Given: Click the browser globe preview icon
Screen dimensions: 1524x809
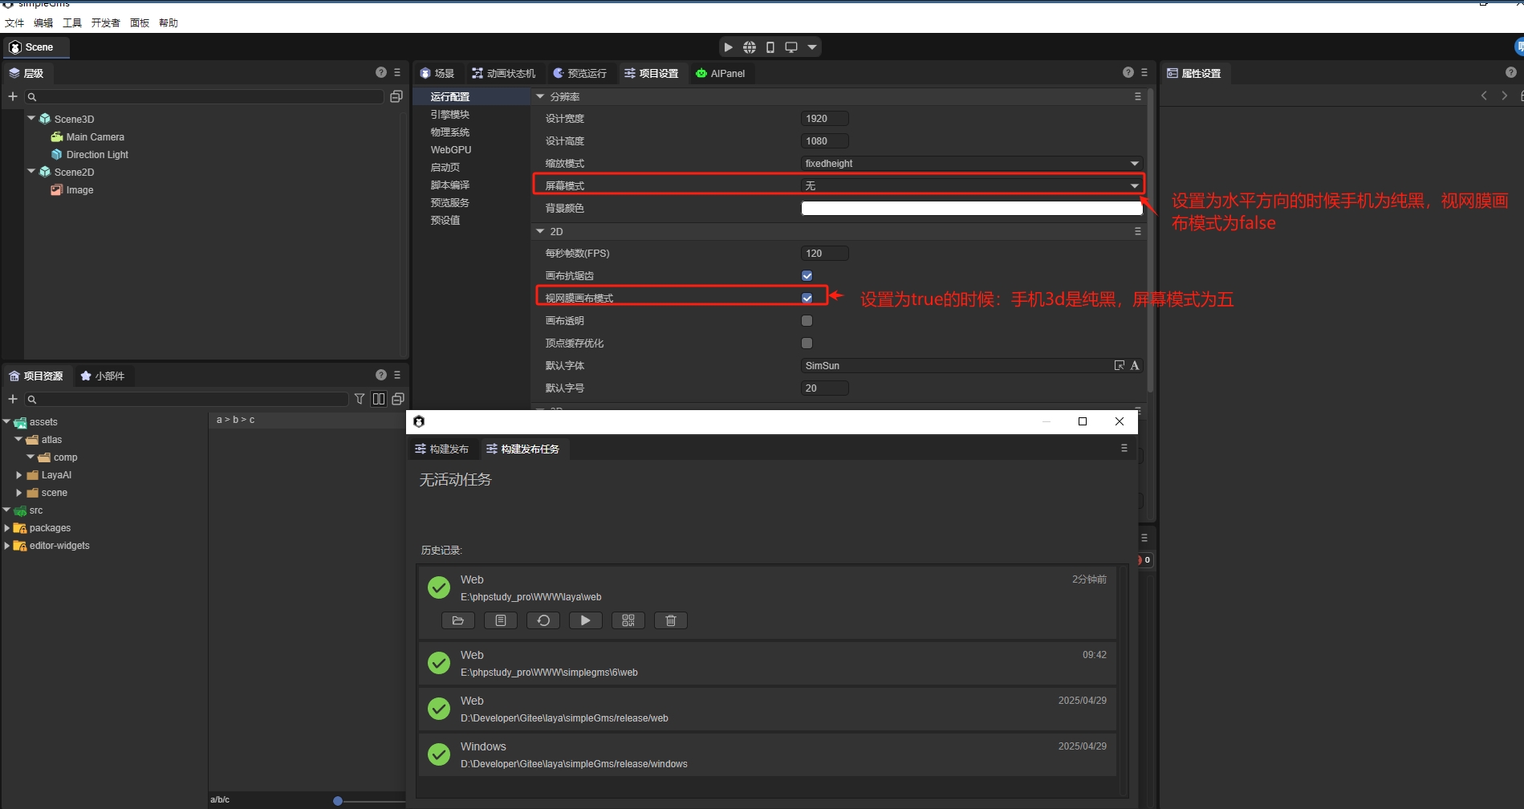Looking at the screenshot, I should coord(749,47).
